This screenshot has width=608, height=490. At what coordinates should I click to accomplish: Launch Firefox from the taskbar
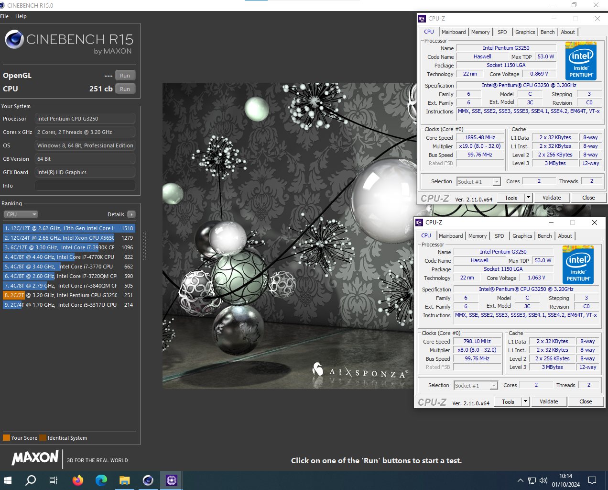[x=77, y=480]
